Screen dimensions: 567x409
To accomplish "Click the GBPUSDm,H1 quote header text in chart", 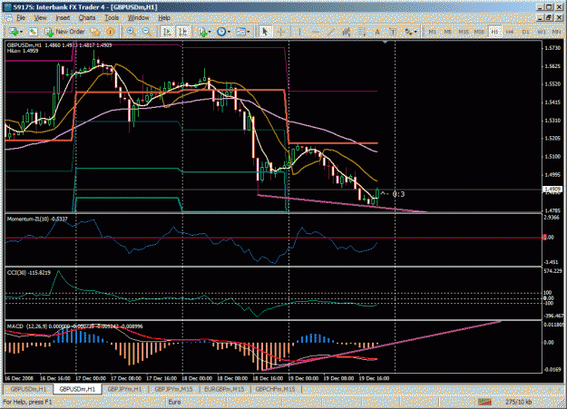I will tap(60, 45).
